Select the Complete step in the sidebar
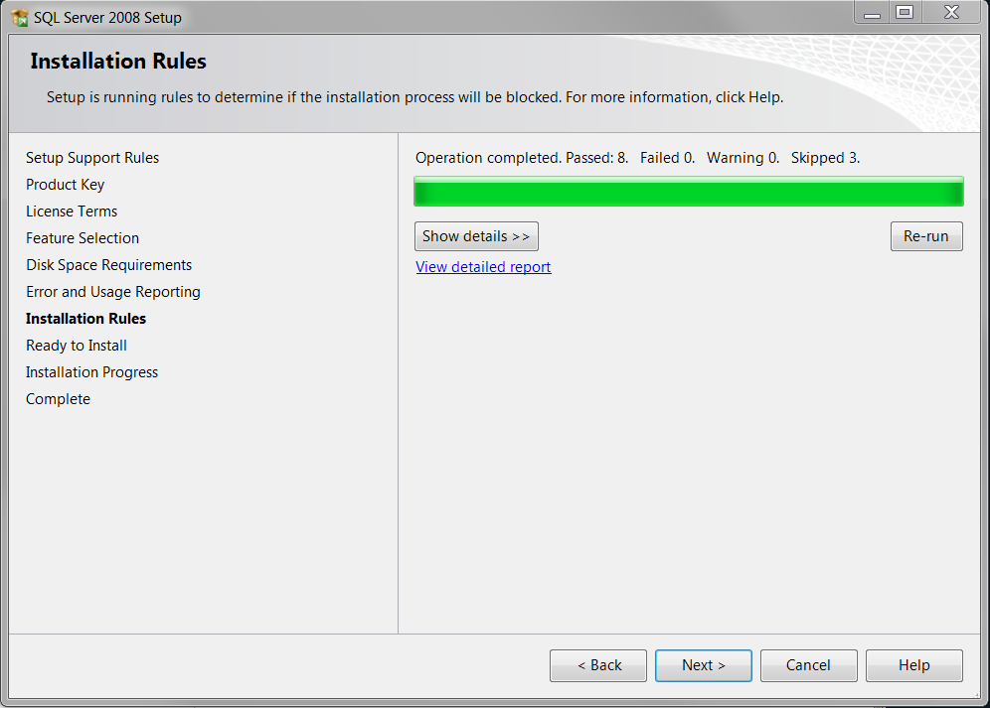 (59, 399)
